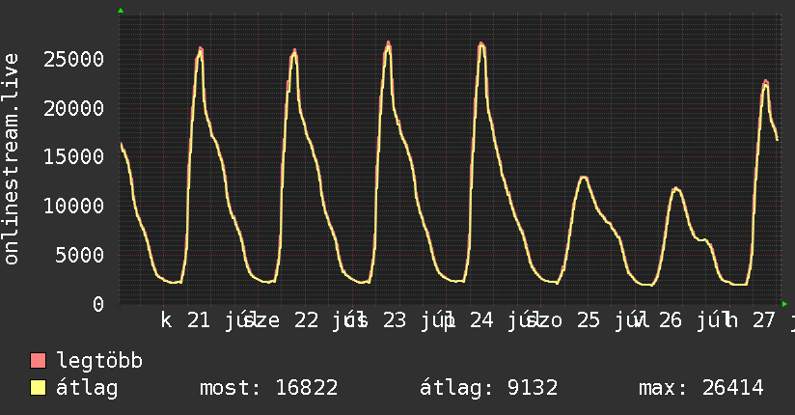Click the pink legtöbb legend swatch

pyautogui.click(x=38, y=360)
